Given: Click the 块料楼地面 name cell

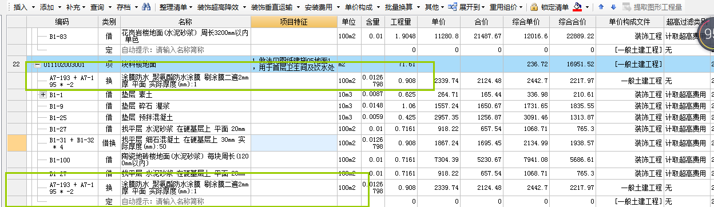Looking at the screenshot, I should point(185,65).
